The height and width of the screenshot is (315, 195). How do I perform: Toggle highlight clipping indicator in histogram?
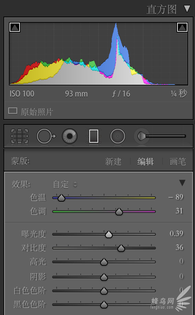182,27
